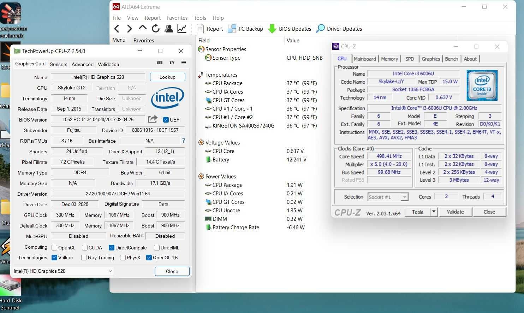524x313 pixels.
Task: Click BIOS Updates in AIDA64 toolbar
Action: pyautogui.click(x=290, y=29)
